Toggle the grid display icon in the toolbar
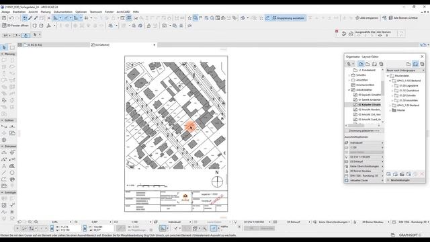430x242 pixels. [x=87, y=18]
